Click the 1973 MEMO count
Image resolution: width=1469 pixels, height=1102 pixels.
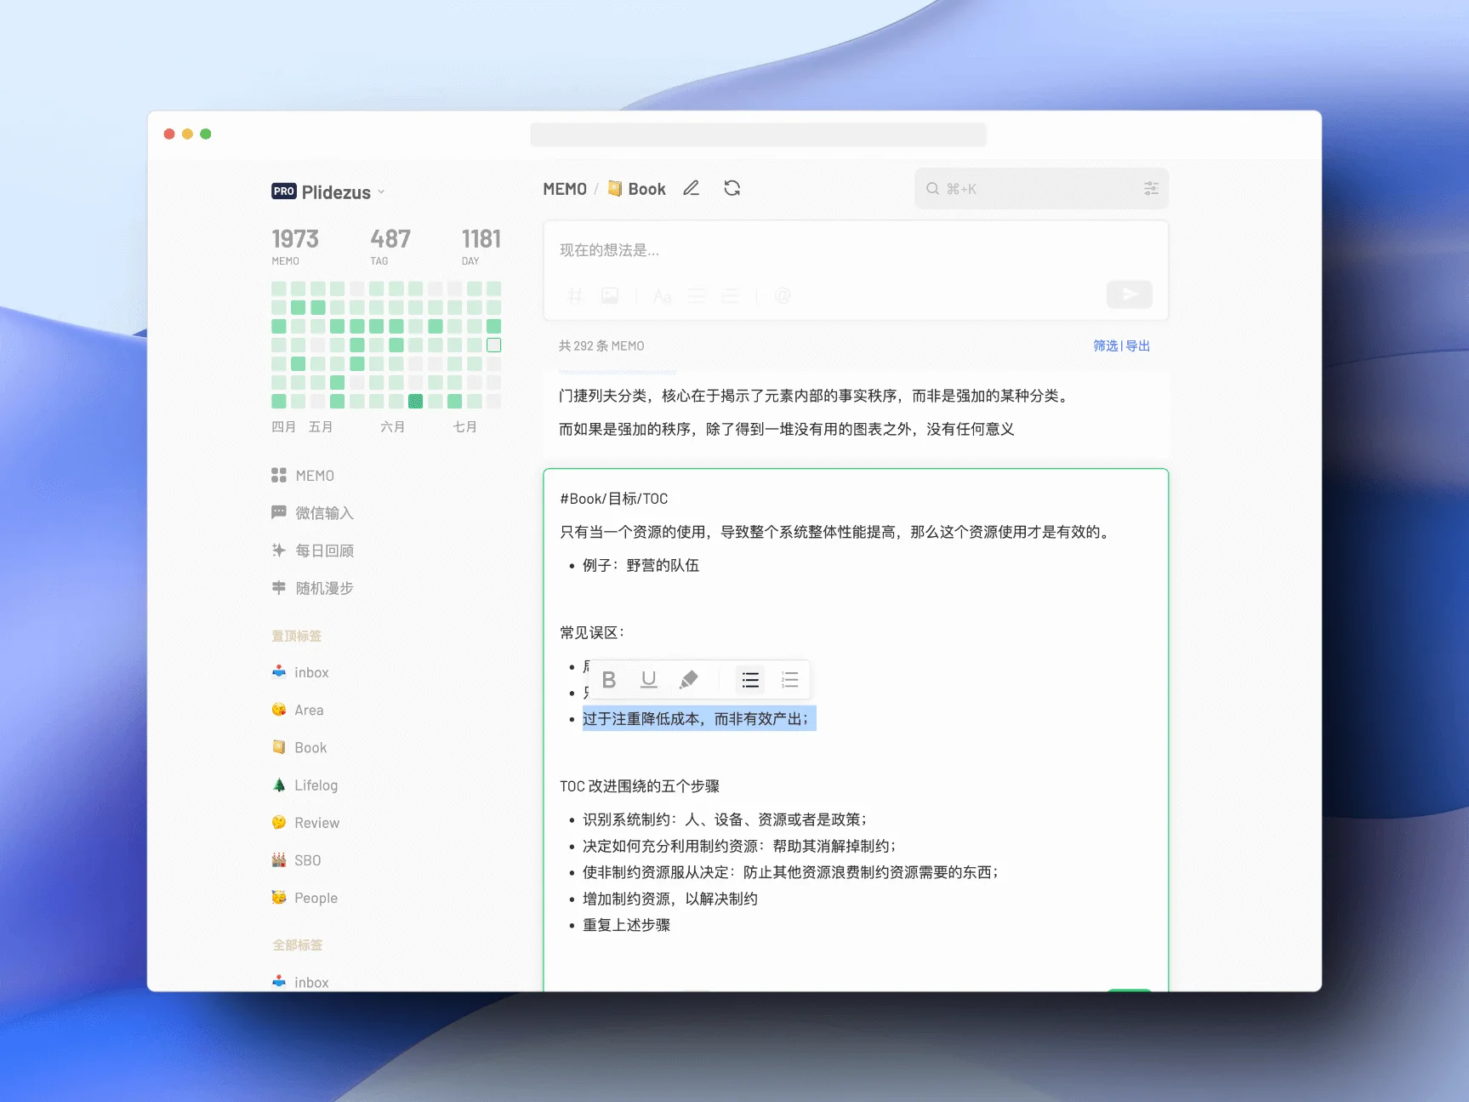[295, 246]
